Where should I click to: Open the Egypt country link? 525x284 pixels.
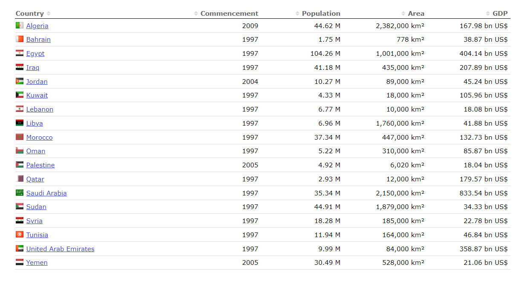coord(35,54)
